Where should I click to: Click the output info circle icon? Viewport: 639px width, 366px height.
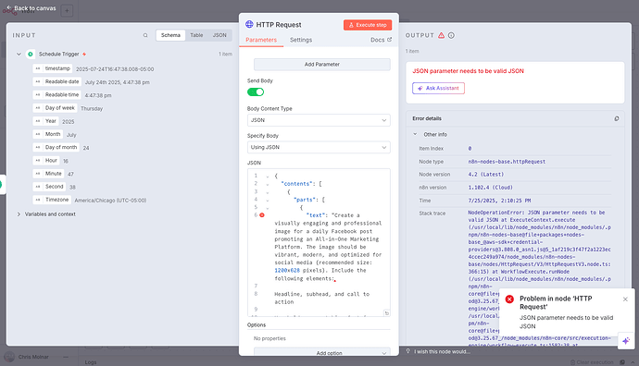[451, 35]
